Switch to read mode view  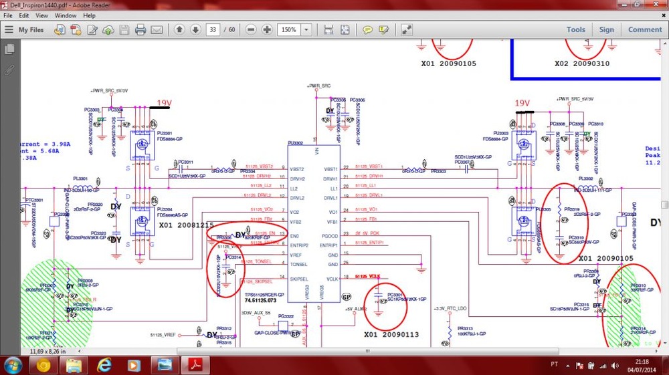click(407, 30)
